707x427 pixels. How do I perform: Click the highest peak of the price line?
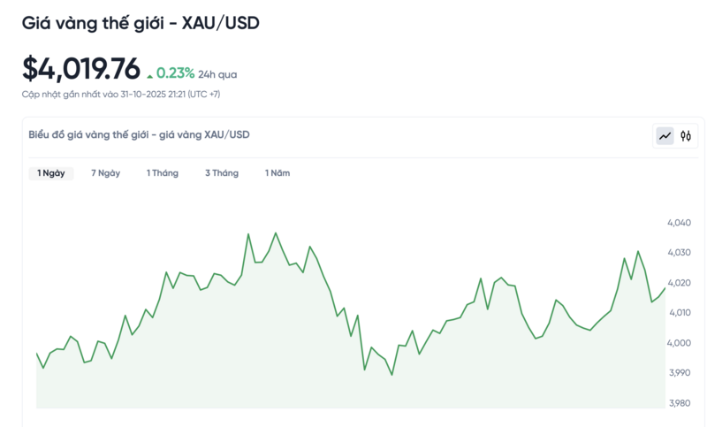(x=276, y=233)
